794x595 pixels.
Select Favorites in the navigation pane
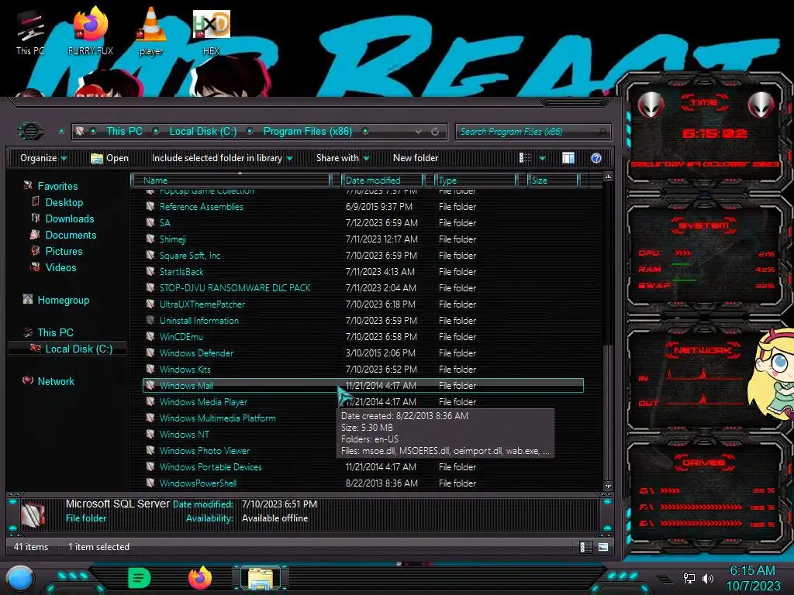(x=57, y=186)
